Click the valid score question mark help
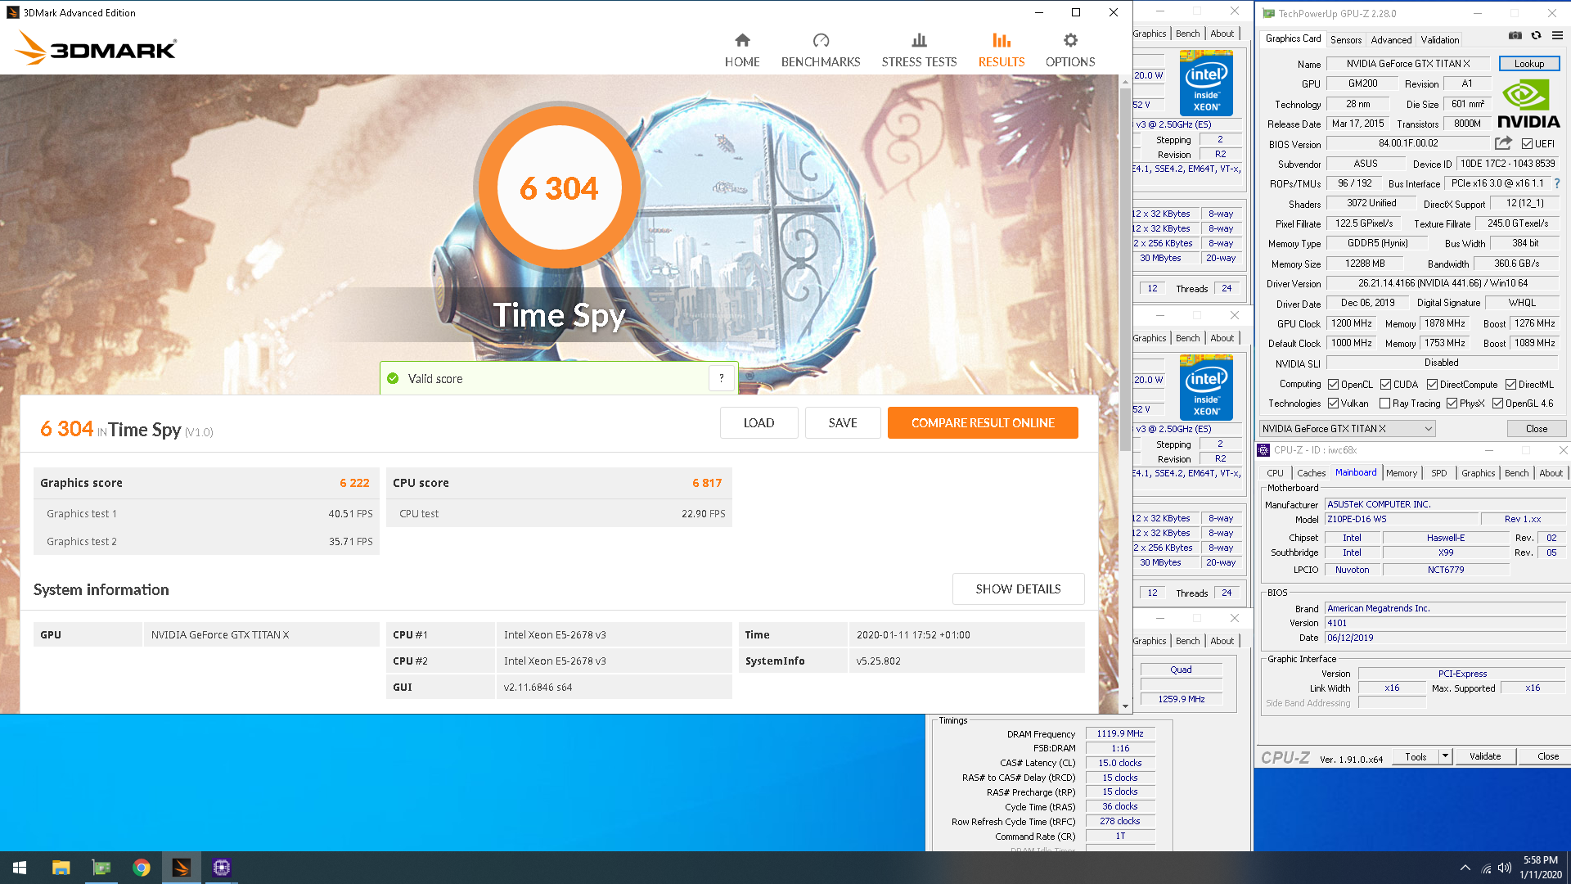Image resolution: width=1571 pixels, height=884 pixels. coord(721,378)
